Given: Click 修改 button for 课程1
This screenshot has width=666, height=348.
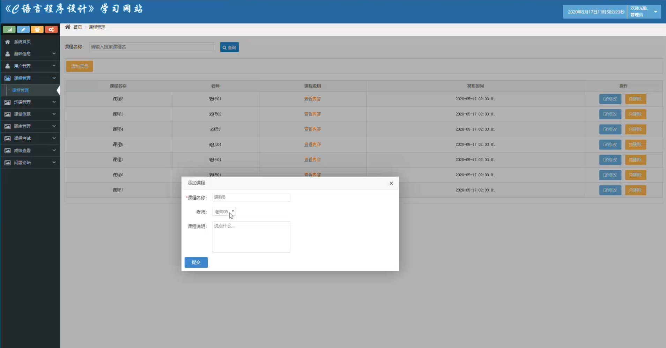Looking at the screenshot, I should [x=610, y=160].
